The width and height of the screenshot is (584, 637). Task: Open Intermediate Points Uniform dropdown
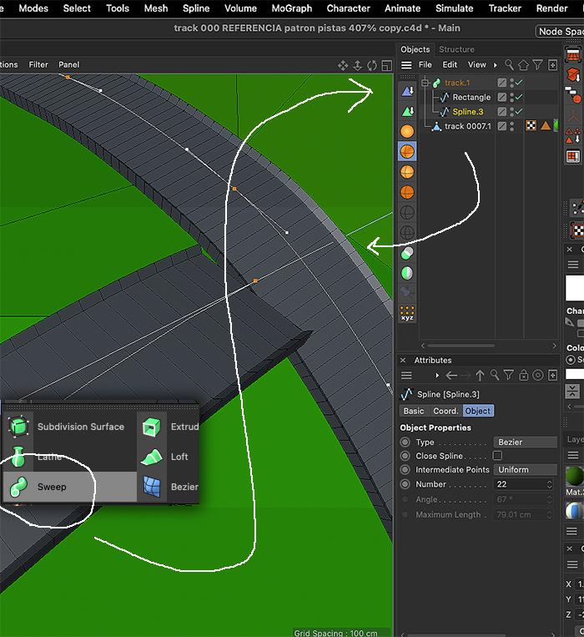(x=525, y=470)
